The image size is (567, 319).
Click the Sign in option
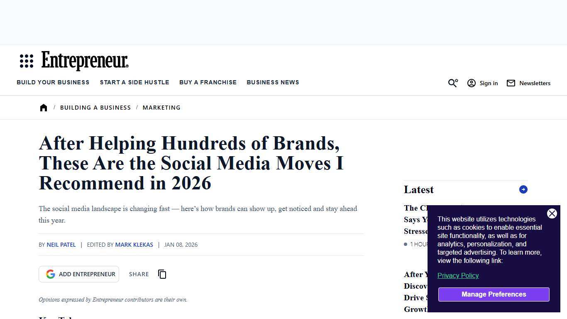click(x=489, y=83)
